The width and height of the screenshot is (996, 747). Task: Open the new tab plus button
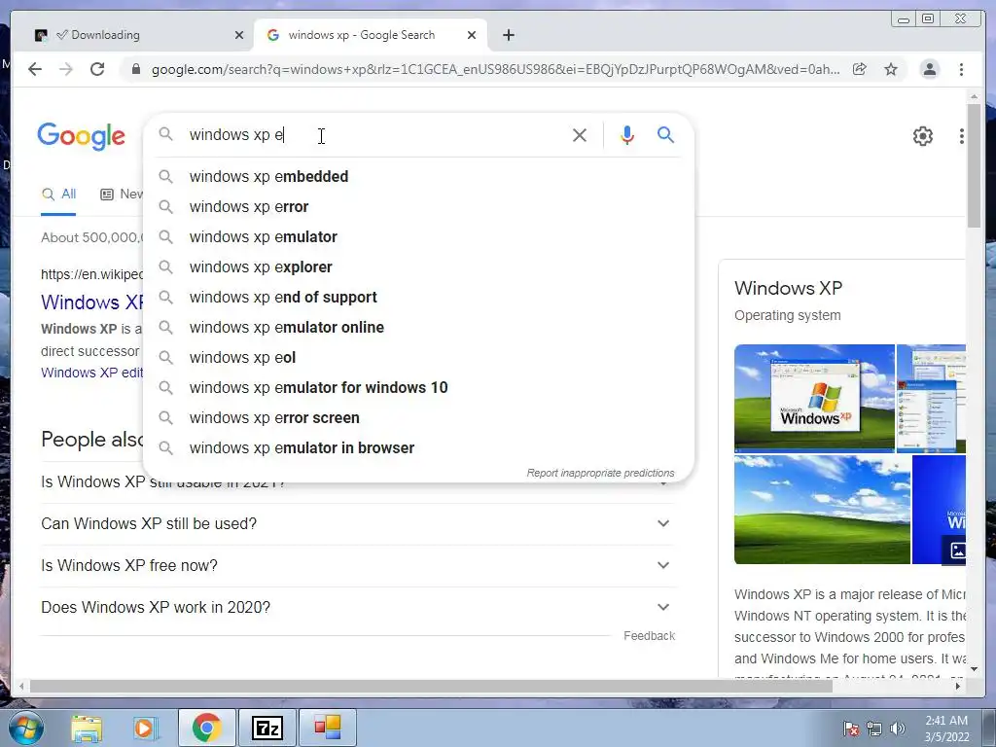tap(508, 35)
